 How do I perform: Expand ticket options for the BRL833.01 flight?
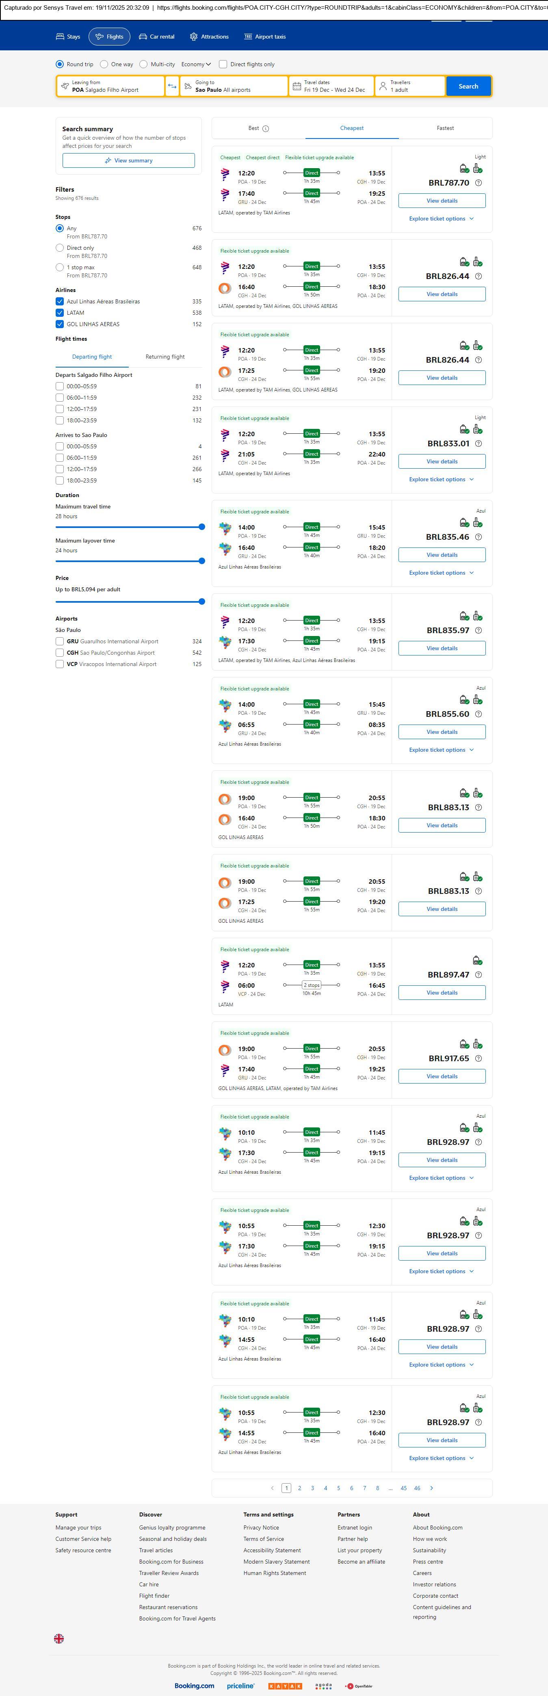pyautogui.click(x=441, y=479)
